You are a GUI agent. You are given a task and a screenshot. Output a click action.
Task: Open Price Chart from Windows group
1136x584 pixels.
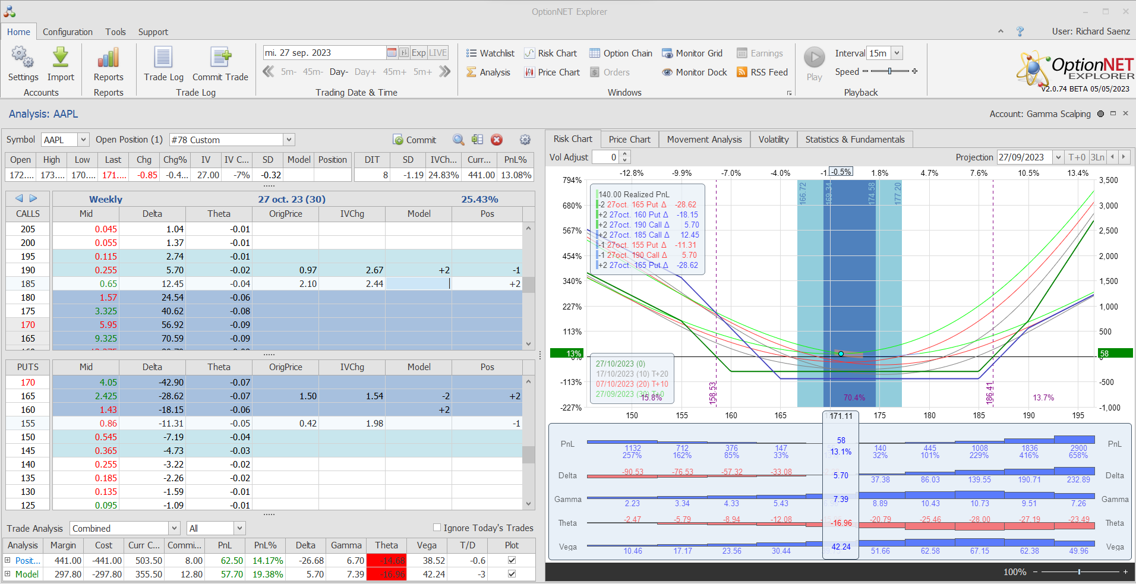point(551,72)
